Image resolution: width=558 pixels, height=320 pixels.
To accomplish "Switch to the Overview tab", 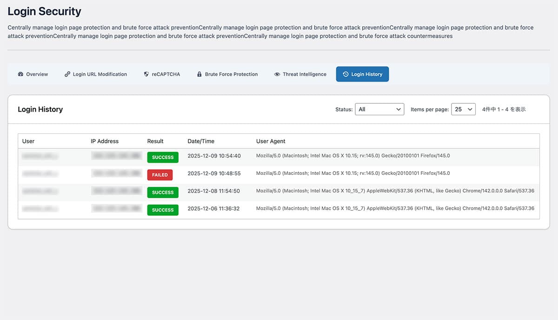I will click(37, 74).
